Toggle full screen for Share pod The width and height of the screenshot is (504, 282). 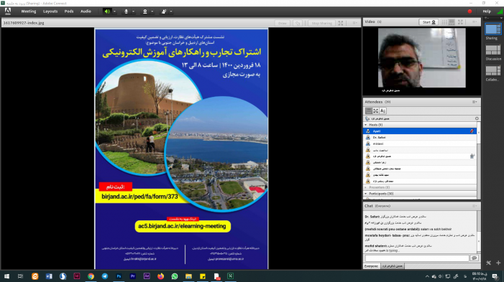click(341, 23)
